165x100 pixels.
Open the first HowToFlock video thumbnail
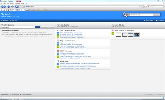click(x=119, y=35)
